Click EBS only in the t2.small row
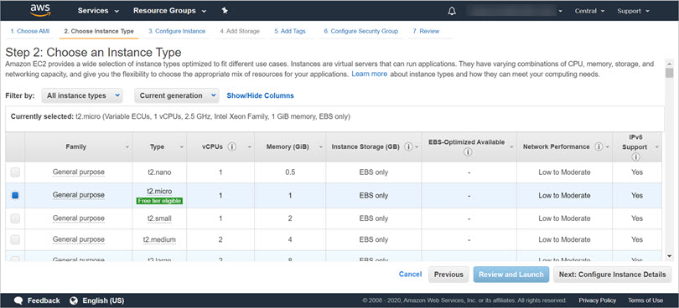The height and width of the screenshot is (308, 679). pyautogui.click(x=374, y=218)
